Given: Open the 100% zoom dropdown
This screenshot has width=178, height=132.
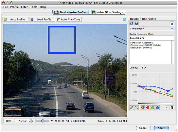Looking at the screenshot, I should pyautogui.click(x=9, y=121).
